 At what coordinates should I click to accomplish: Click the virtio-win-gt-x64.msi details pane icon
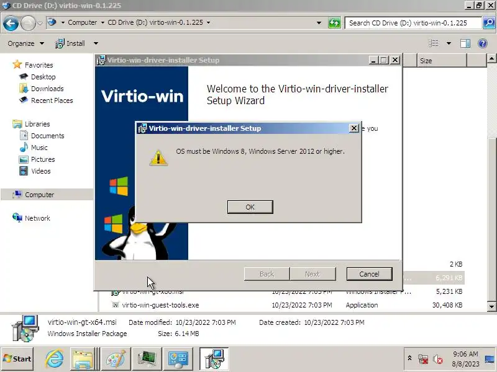25,329
